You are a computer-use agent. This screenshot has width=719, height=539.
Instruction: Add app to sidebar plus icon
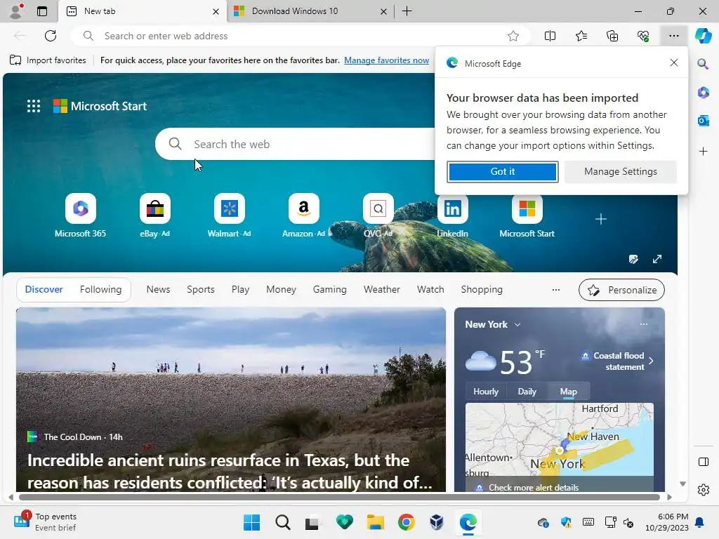coord(703,152)
